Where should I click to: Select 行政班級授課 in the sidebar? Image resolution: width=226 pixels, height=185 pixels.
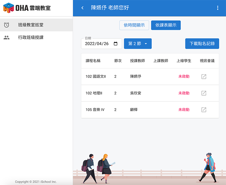(31, 37)
